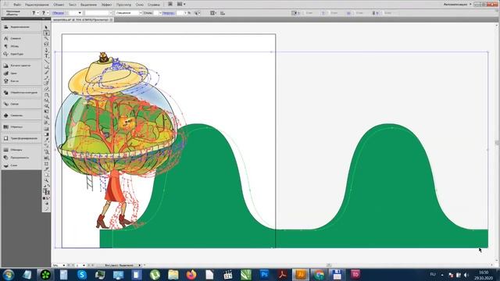Open the Файл menu
The height and width of the screenshot is (281, 500).
[17, 5]
